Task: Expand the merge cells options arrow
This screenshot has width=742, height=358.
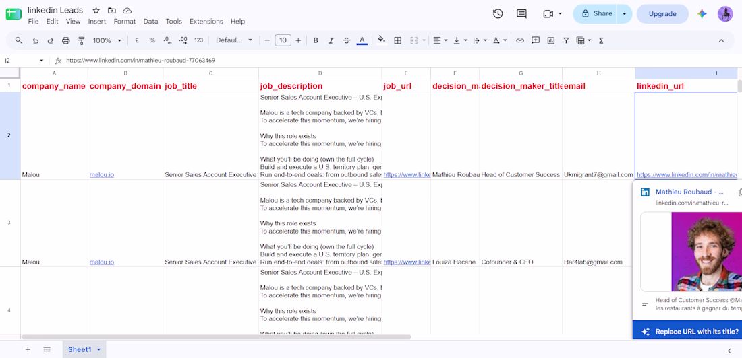Action: pos(424,40)
